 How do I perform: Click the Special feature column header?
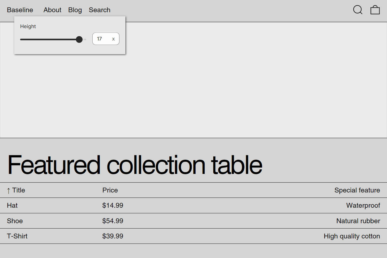(x=357, y=190)
